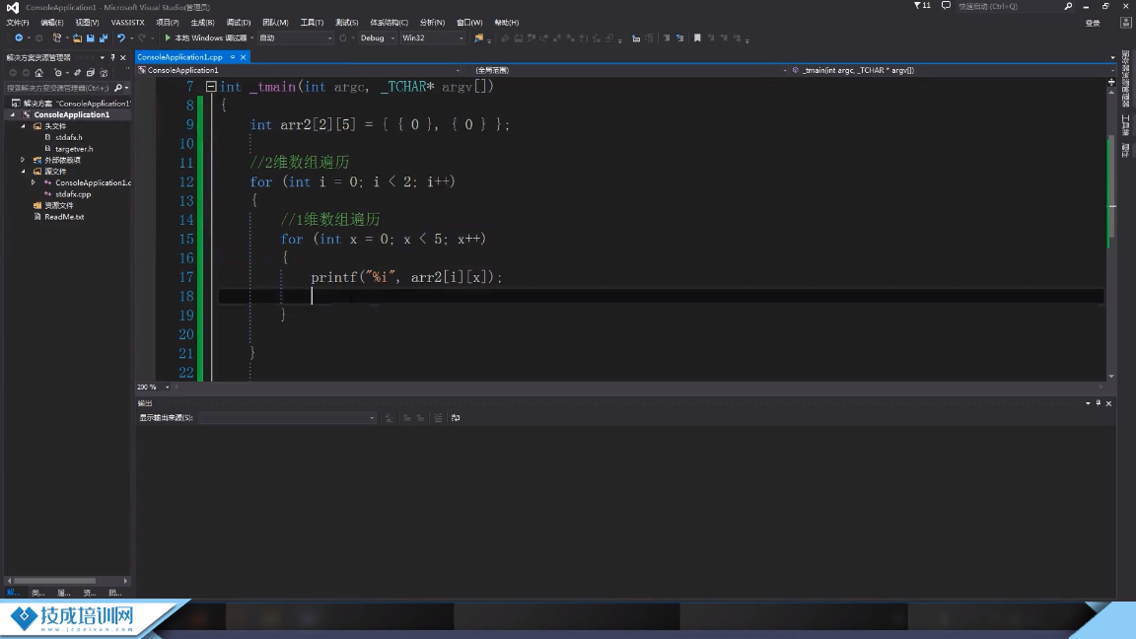Open the Win32 platform dropdown
The height and width of the screenshot is (639, 1136).
pos(433,37)
